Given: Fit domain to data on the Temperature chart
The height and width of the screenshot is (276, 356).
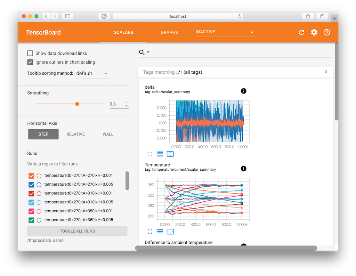Looking at the screenshot, I should tap(170, 232).
